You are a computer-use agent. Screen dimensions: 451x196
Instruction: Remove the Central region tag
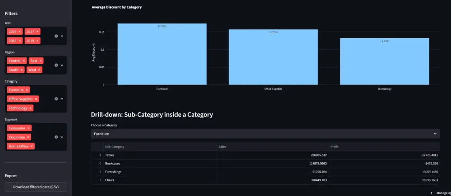(x=23, y=61)
